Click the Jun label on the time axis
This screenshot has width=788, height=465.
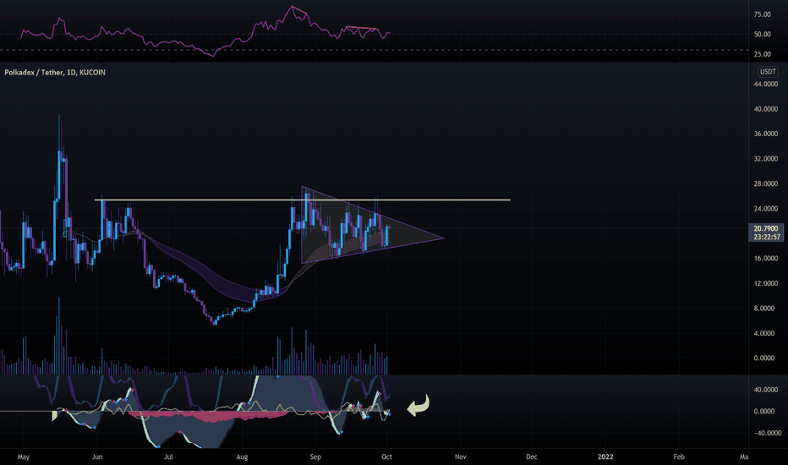click(x=97, y=457)
